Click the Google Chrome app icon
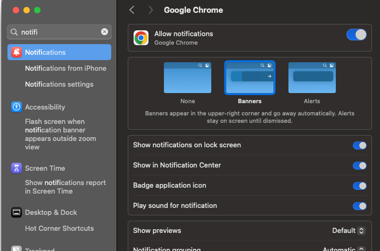The height and width of the screenshot is (251, 380). click(141, 38)
